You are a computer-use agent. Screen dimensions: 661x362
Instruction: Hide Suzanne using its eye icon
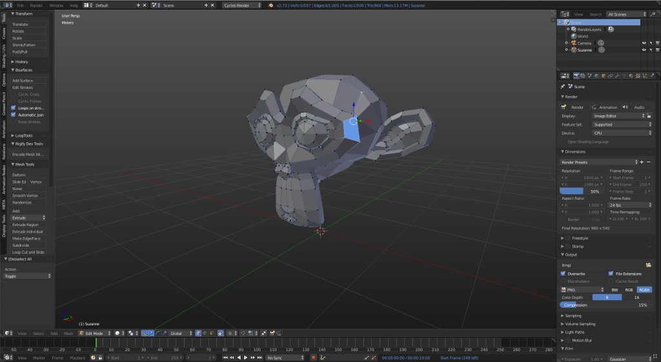pyautogui.click(x=644, y=50)
